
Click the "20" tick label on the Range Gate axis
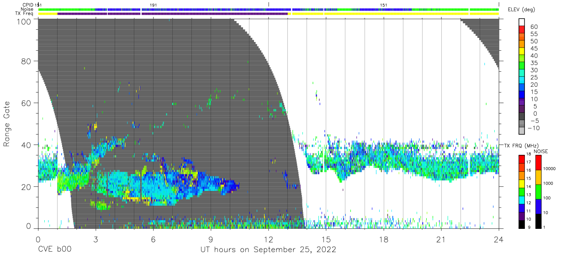26,187
